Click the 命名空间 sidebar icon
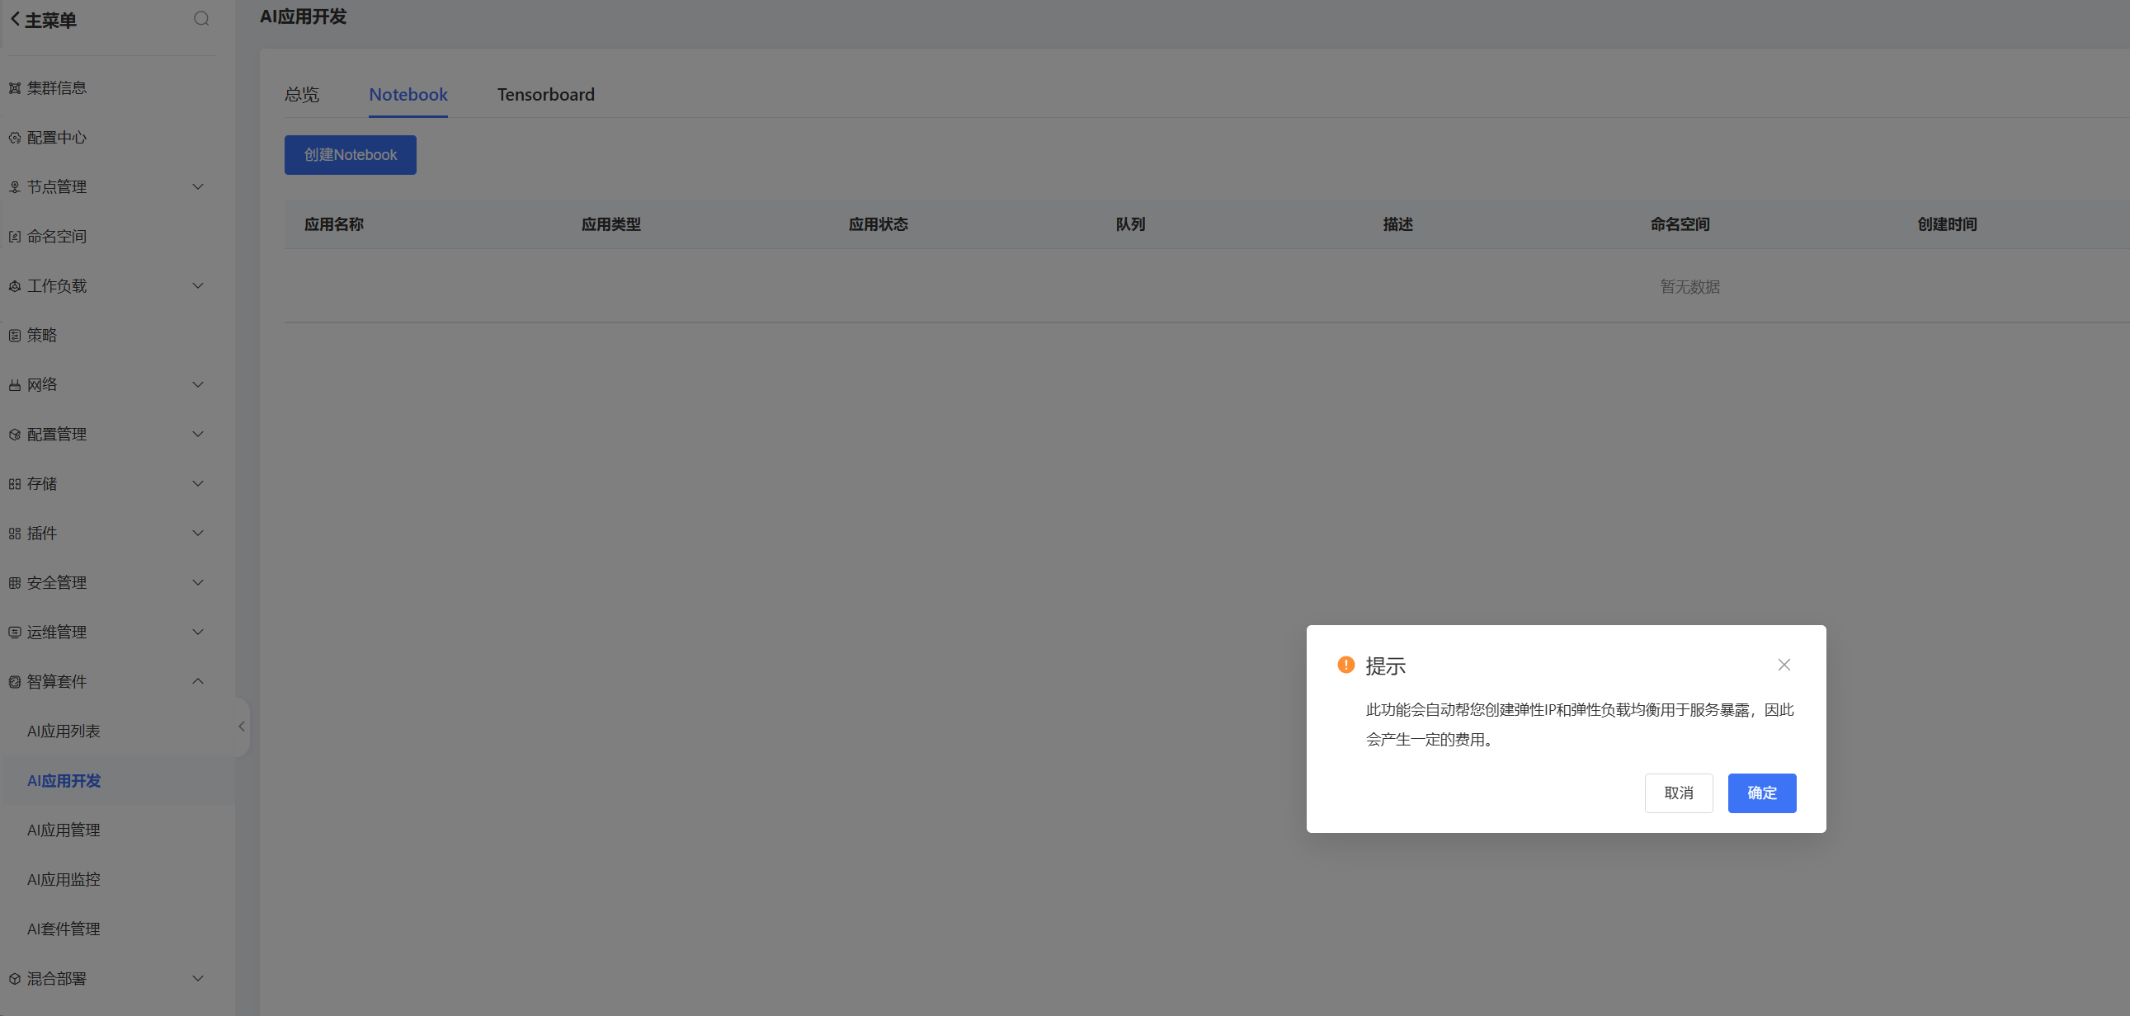Image resolution: width=2130 pixels, height=1016 pixels. click(15, 237)
